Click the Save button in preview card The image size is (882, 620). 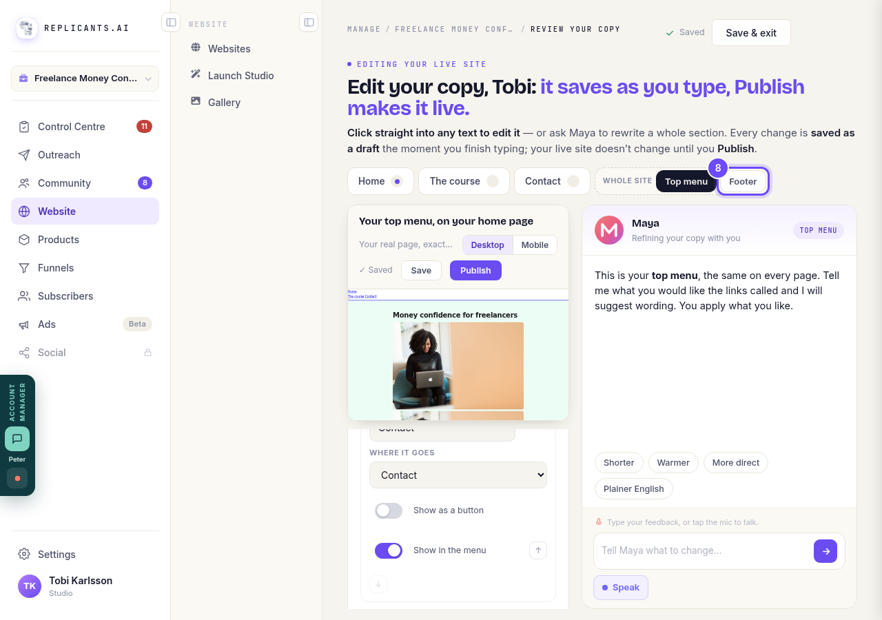(x=421, y=270)
